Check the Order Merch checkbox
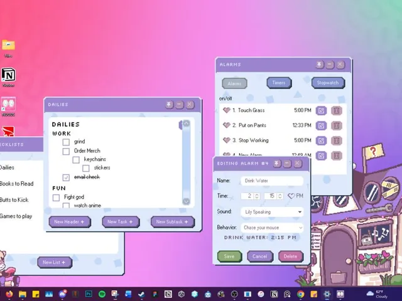This screenshot has width=402, height=301. tap(66, 151)
